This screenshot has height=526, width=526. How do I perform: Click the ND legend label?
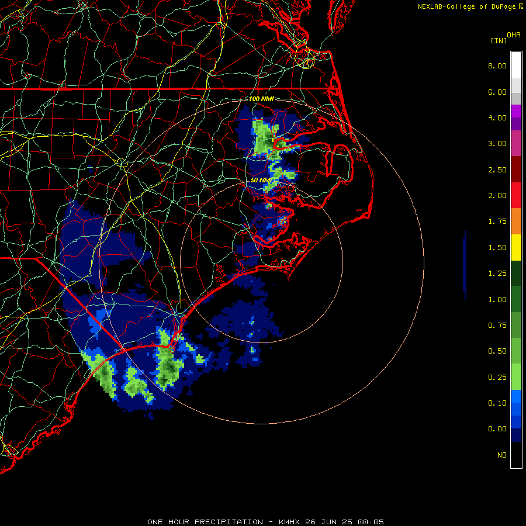click(x=502, y=455)
